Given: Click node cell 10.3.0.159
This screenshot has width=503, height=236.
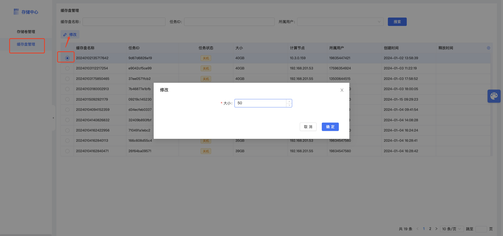Looking at the screenshot, I should (x=298, y=58).
